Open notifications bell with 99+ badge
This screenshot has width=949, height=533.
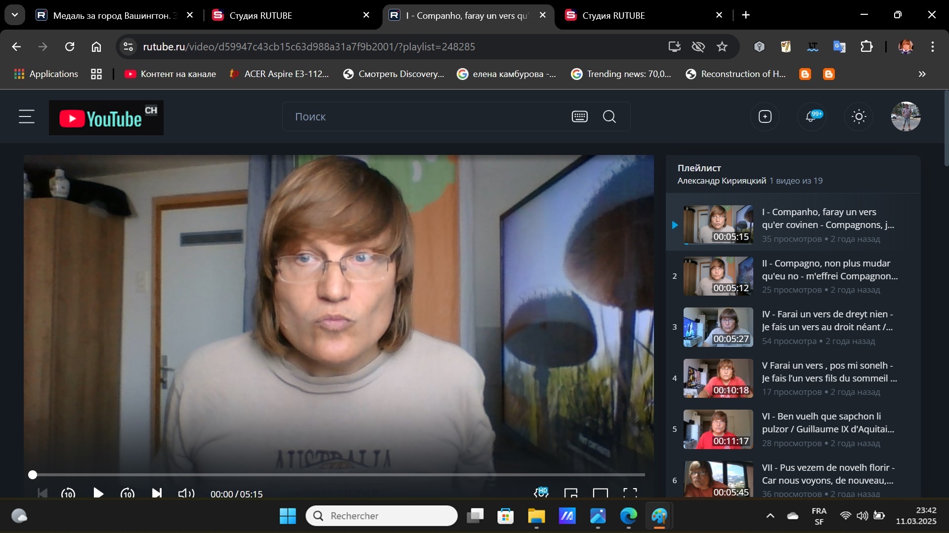(811, 117)
